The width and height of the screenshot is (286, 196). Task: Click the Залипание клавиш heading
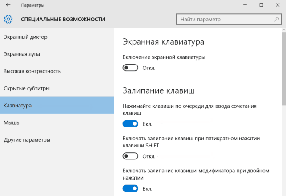159,90
